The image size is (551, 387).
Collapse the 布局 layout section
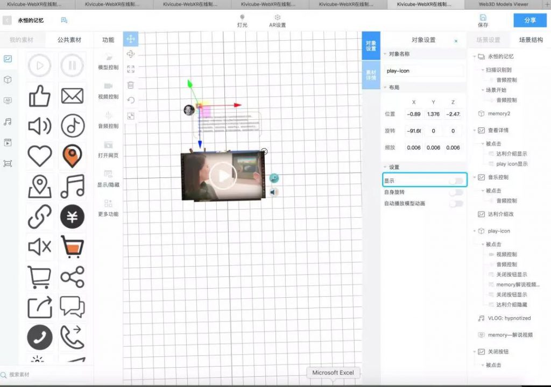pyautogui.click(x=385, y=88)
